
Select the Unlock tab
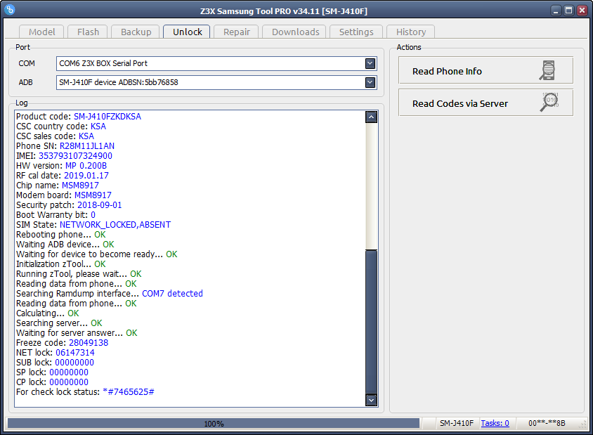[x=187, y=32]
